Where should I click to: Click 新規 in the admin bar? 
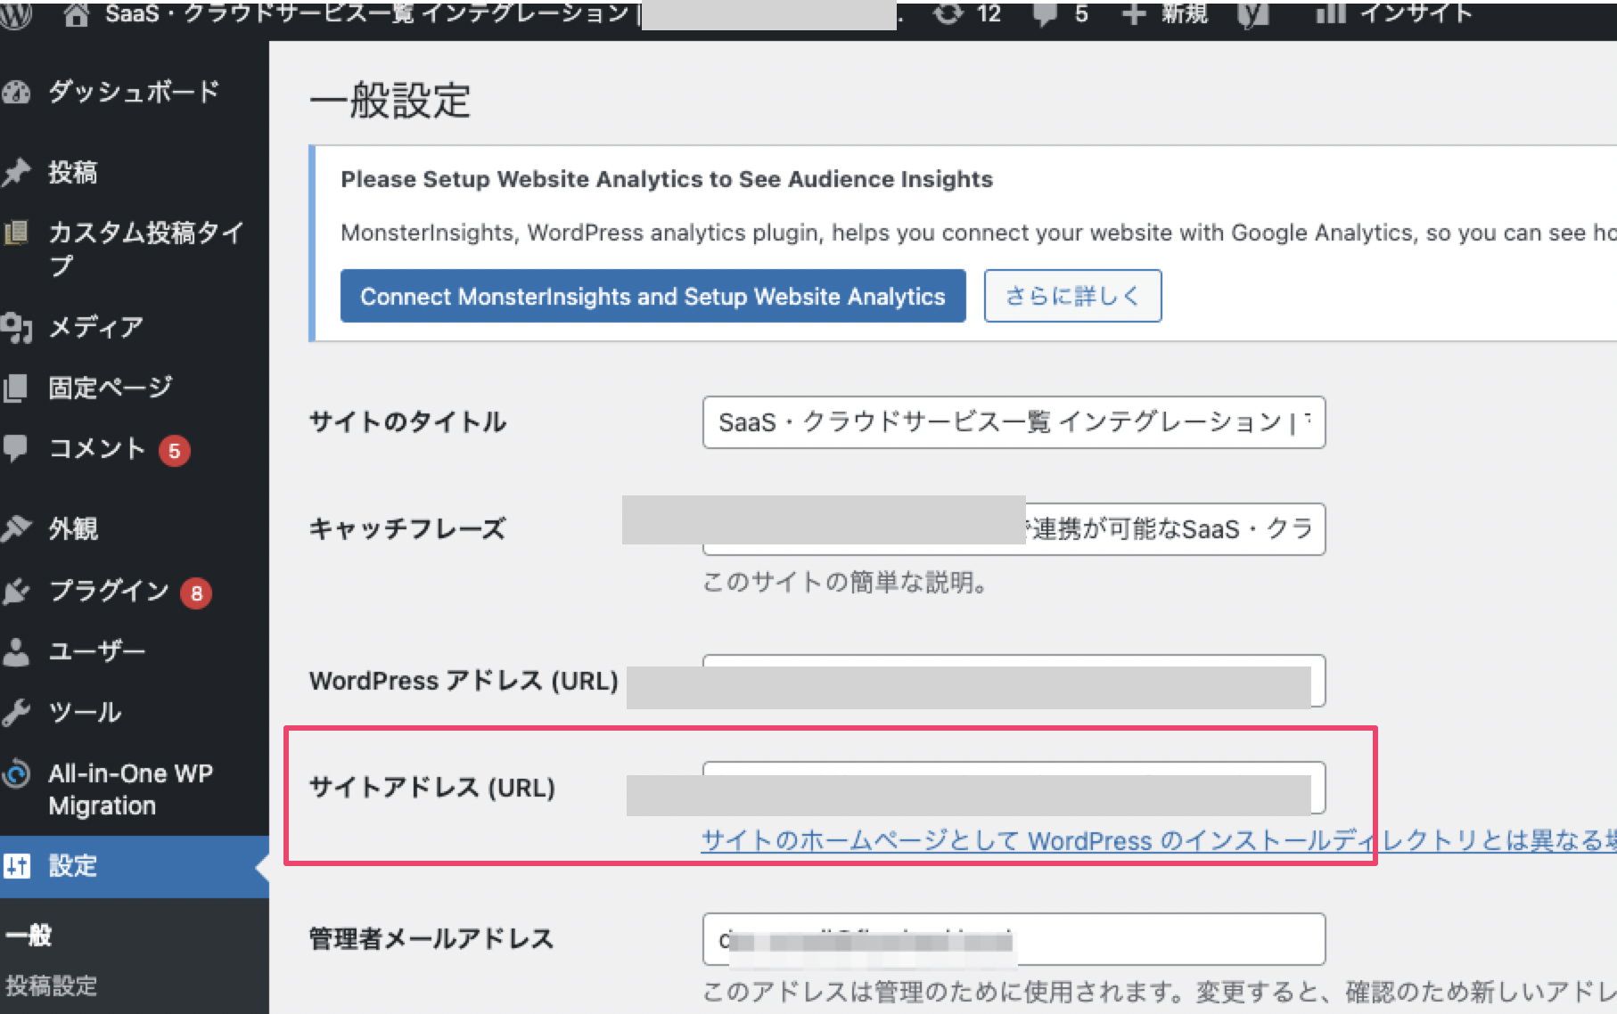tap(1185, 13)
